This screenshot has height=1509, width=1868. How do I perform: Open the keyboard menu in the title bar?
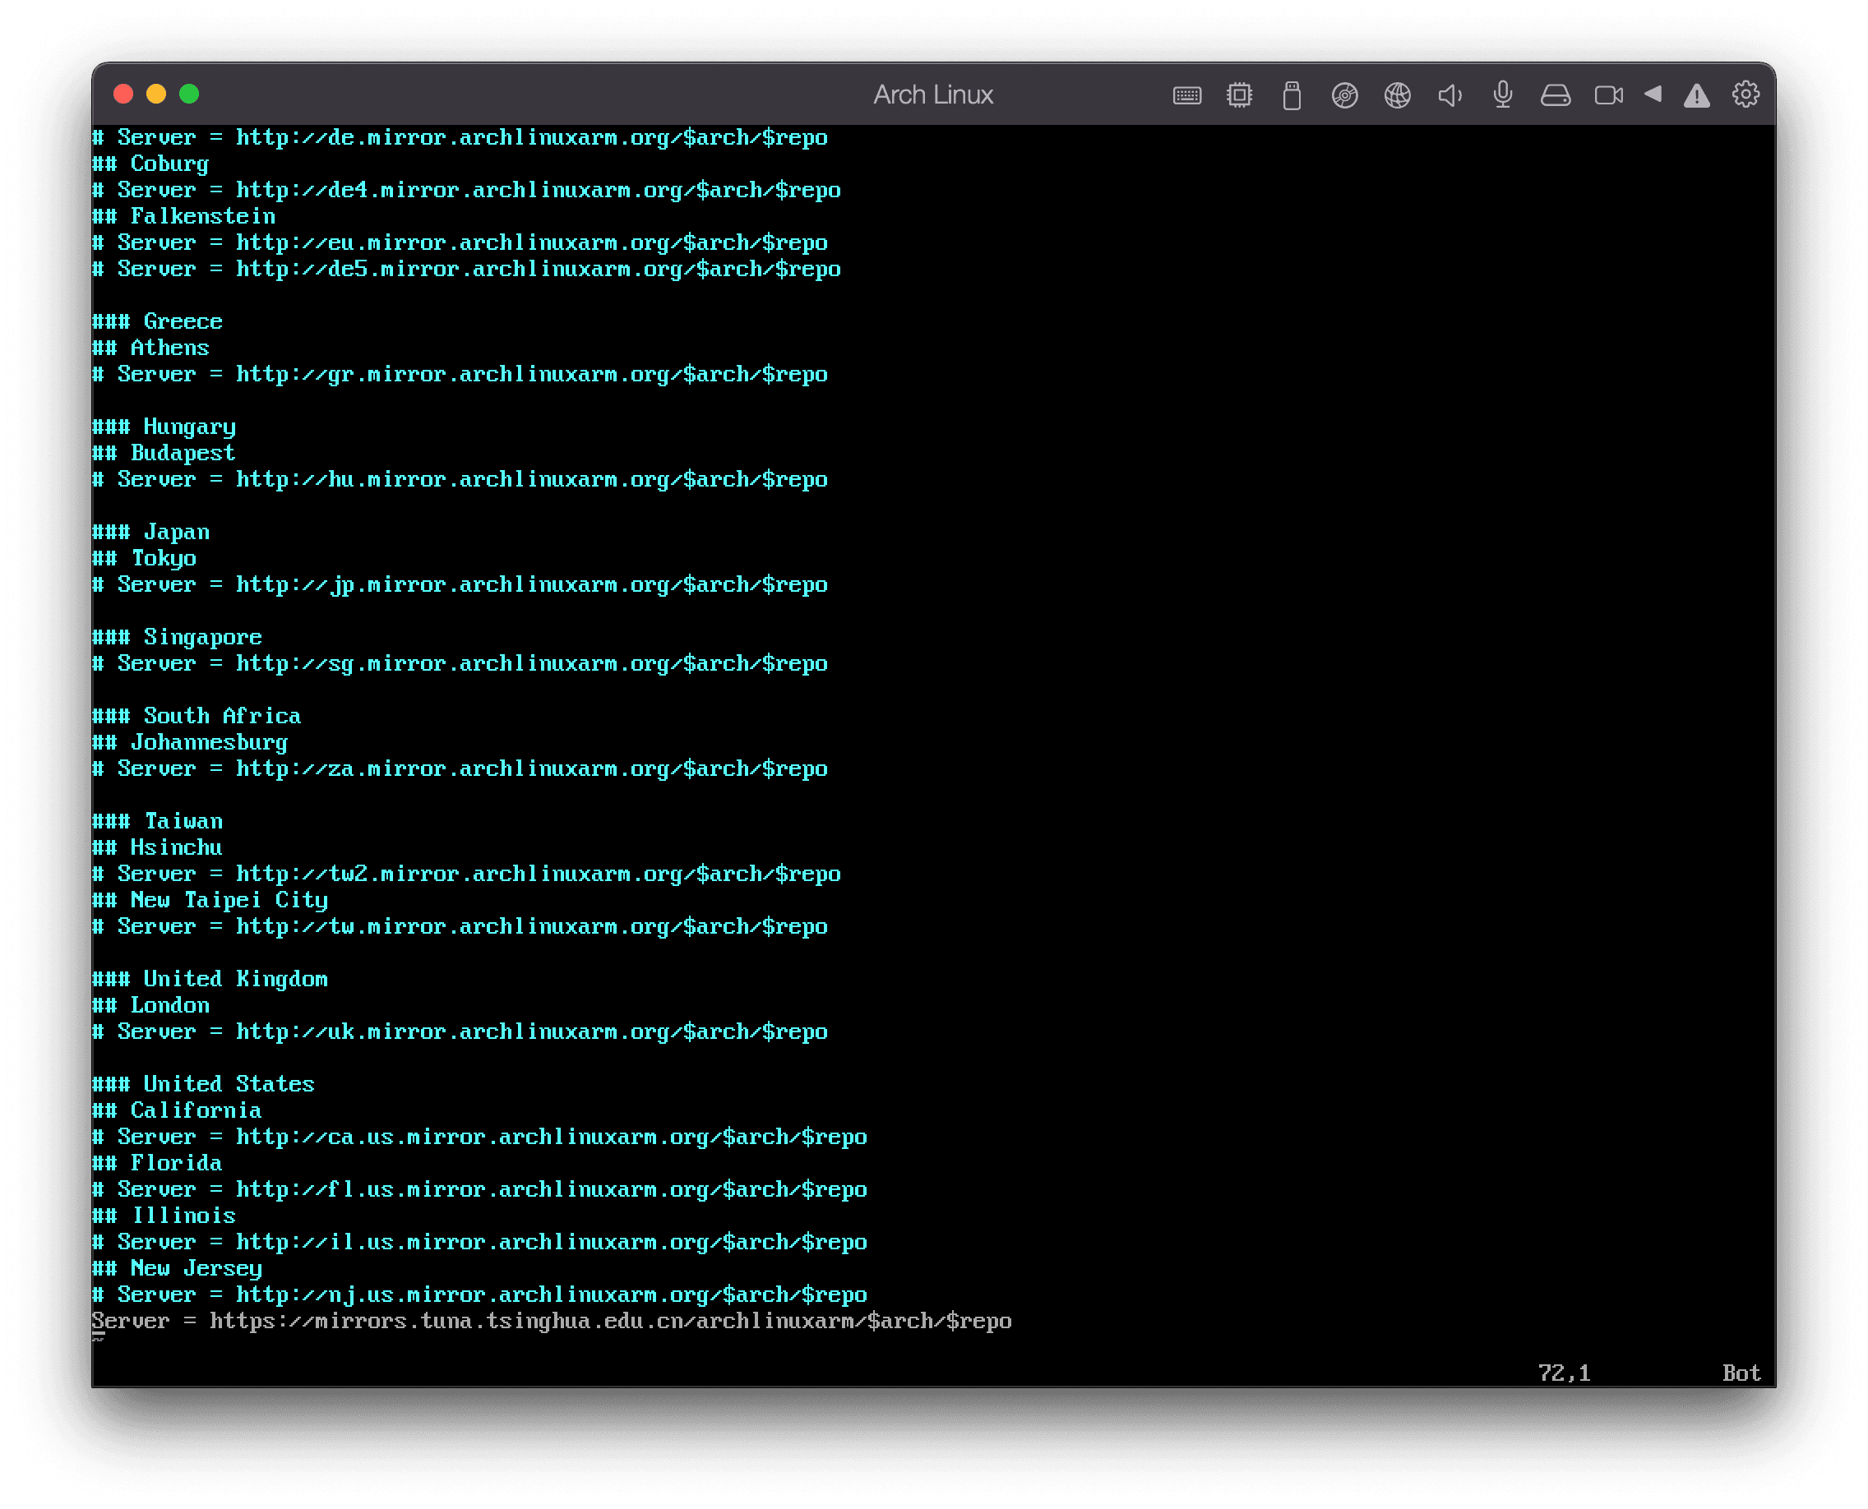(1186, 95)
